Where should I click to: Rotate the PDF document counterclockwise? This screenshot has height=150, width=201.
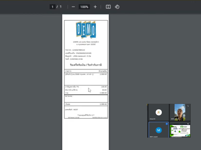[117, 7]
